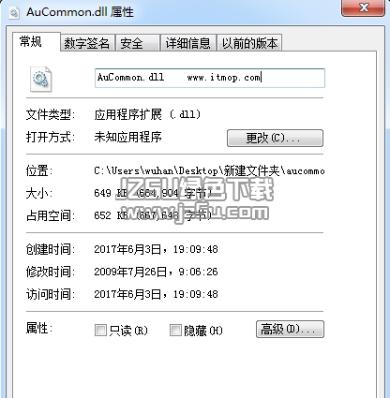Click the location path C:\Users\wuhan\Desktop
The width and height of the screenshot is (390, 398).
click(209, 170)
